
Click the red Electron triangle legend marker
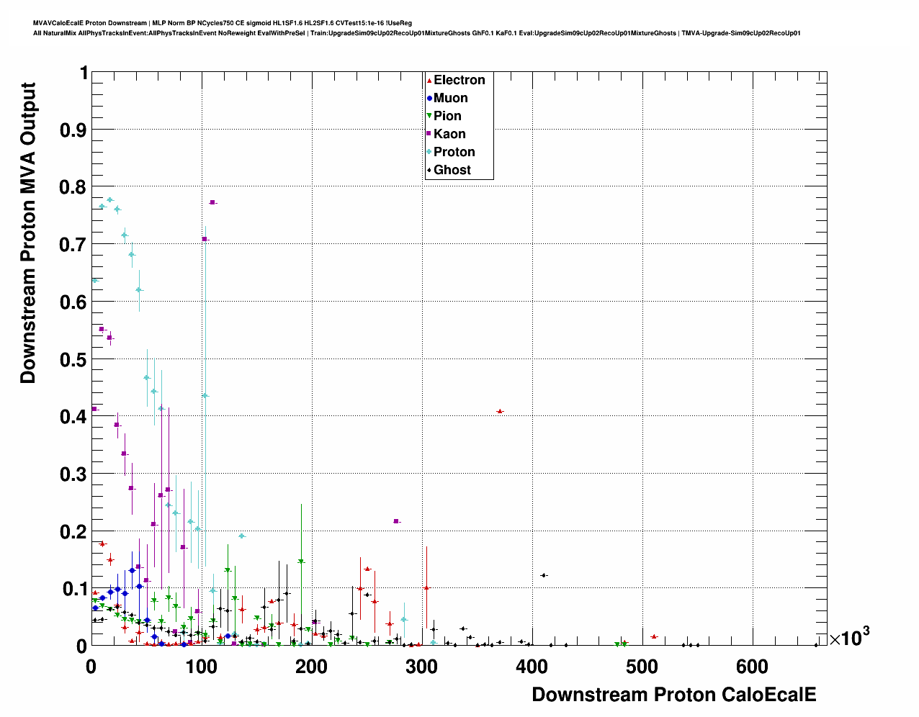[x=429, y=81]
